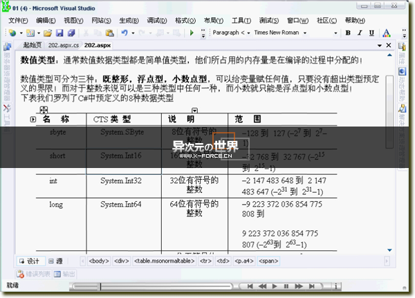Save the file with the floppy icon

tap(59, 32)
